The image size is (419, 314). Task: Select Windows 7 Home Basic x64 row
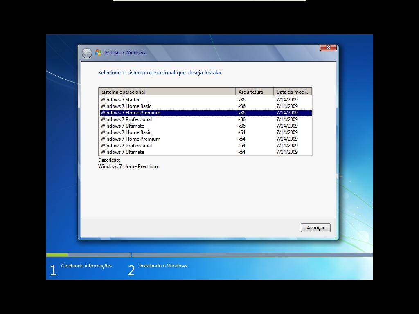(x=206, y=132)
